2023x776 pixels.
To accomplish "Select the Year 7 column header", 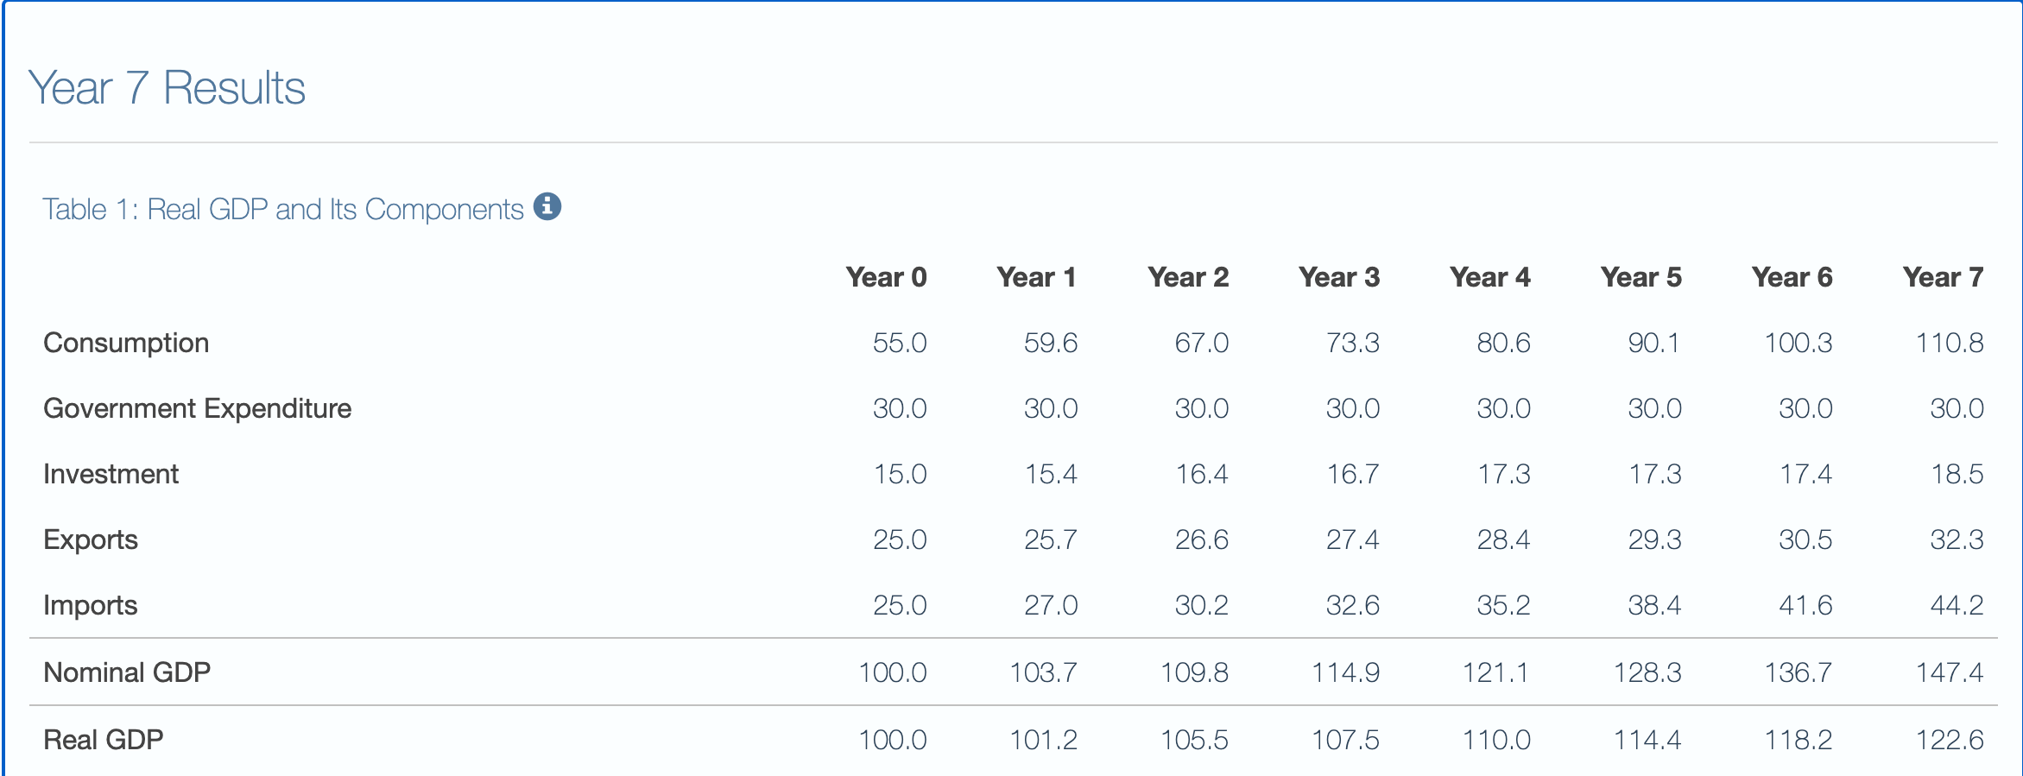I will (x=1944, y=277).
